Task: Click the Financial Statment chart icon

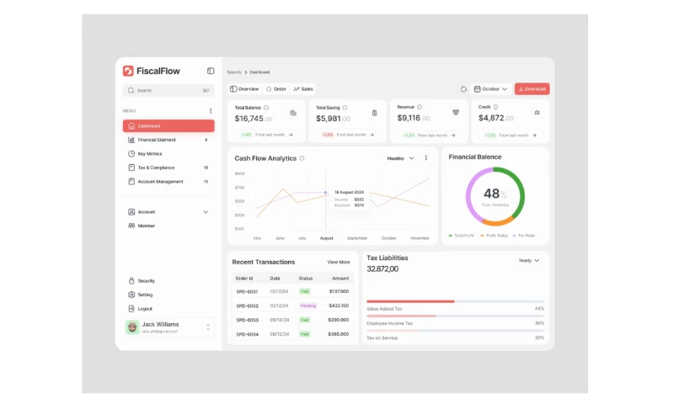Action: [x=131, y=140]
